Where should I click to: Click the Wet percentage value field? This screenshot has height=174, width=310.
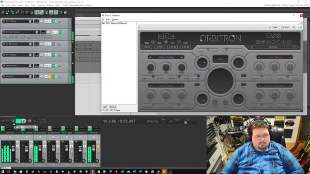tap(147, 47)
